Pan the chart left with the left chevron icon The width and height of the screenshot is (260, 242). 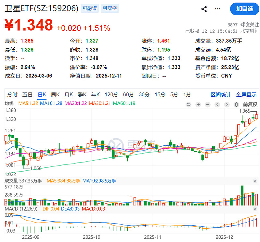pos(217,104)
